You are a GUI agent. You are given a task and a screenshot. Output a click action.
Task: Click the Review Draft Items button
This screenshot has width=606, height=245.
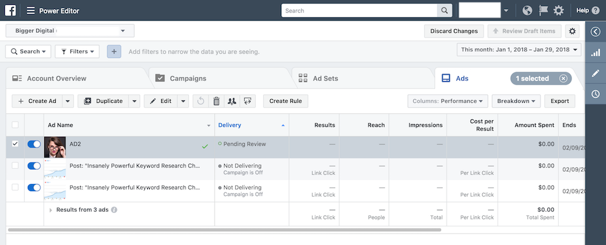pyautogui.click(x=524, y=31)
